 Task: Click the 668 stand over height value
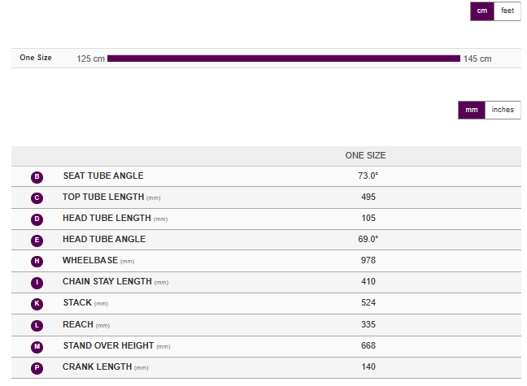pyautogui.click(x=368, y=345)
